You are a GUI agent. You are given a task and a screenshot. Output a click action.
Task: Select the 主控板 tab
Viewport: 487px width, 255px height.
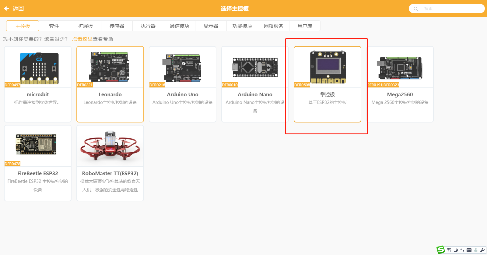23,26
